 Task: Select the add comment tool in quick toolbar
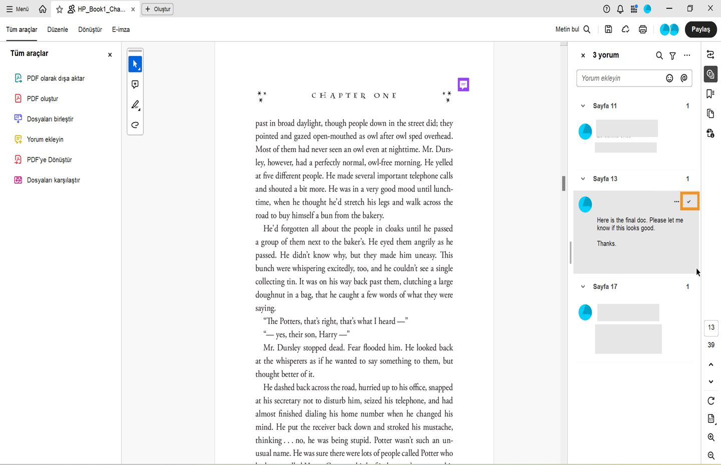[135, 84]
